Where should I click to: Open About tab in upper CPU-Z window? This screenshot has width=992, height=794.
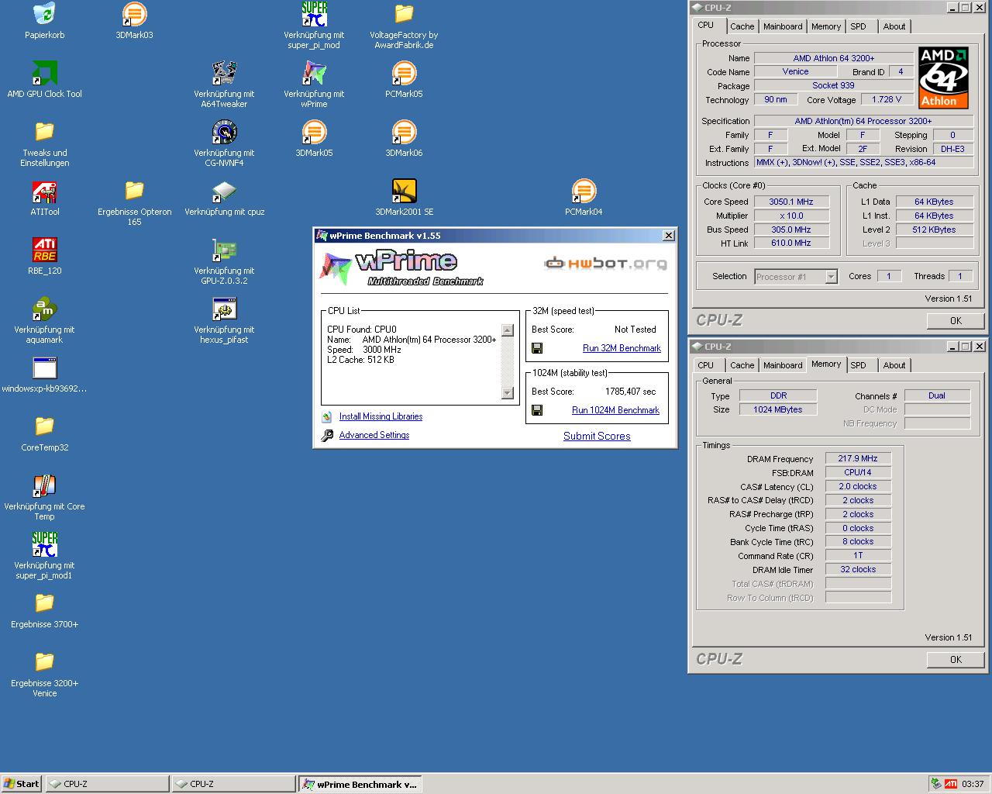894,26
